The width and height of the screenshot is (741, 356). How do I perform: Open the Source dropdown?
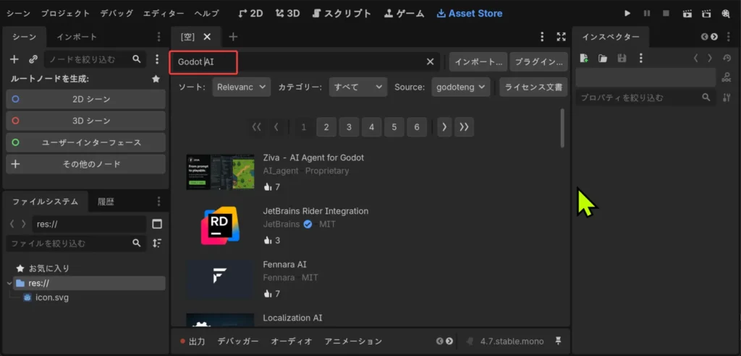[461, 87]
